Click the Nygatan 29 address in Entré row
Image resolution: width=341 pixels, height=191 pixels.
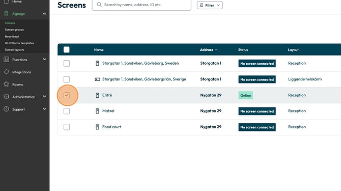click(x=211, y=95)
